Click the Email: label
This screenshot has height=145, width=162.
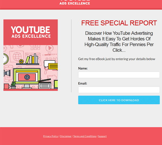83,83
